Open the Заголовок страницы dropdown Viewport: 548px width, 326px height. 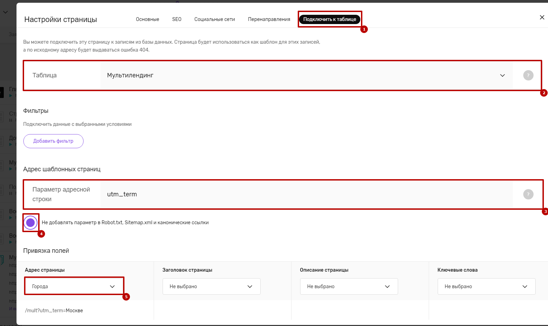[x=211, y=286]
